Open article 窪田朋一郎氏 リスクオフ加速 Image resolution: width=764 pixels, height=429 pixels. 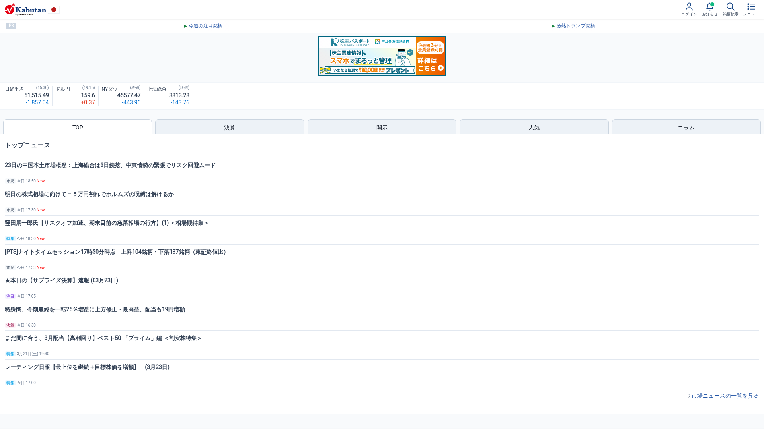pyautogui.click(x=107, y=223)
